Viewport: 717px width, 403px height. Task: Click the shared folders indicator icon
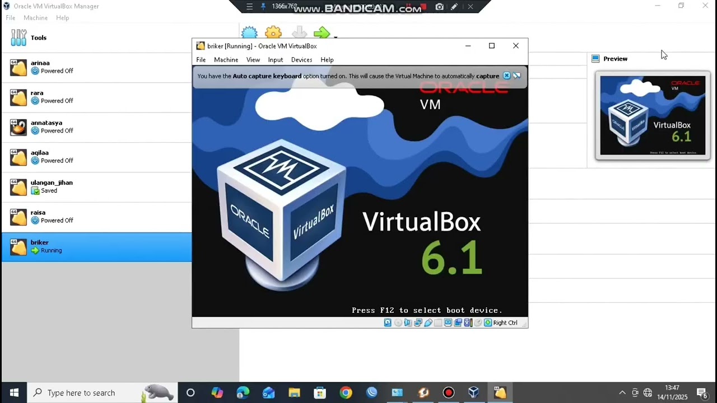point(438,322)
